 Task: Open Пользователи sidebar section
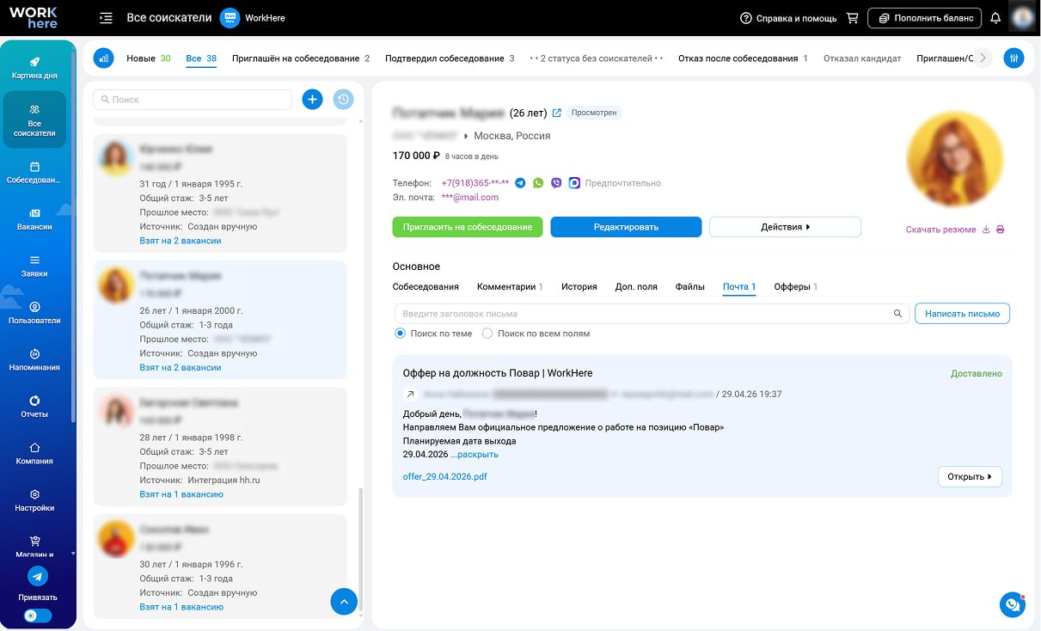point(34,313)
